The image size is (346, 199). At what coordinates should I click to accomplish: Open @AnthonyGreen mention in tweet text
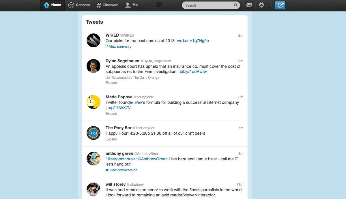[x=153, y=159]
